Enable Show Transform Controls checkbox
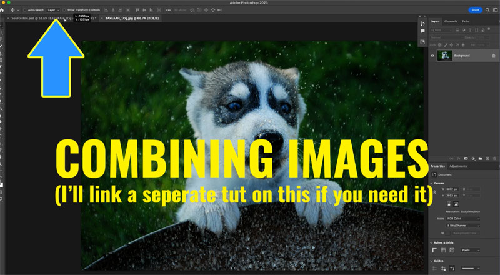Viewport: 500px width, 275px height. point(64,10)
